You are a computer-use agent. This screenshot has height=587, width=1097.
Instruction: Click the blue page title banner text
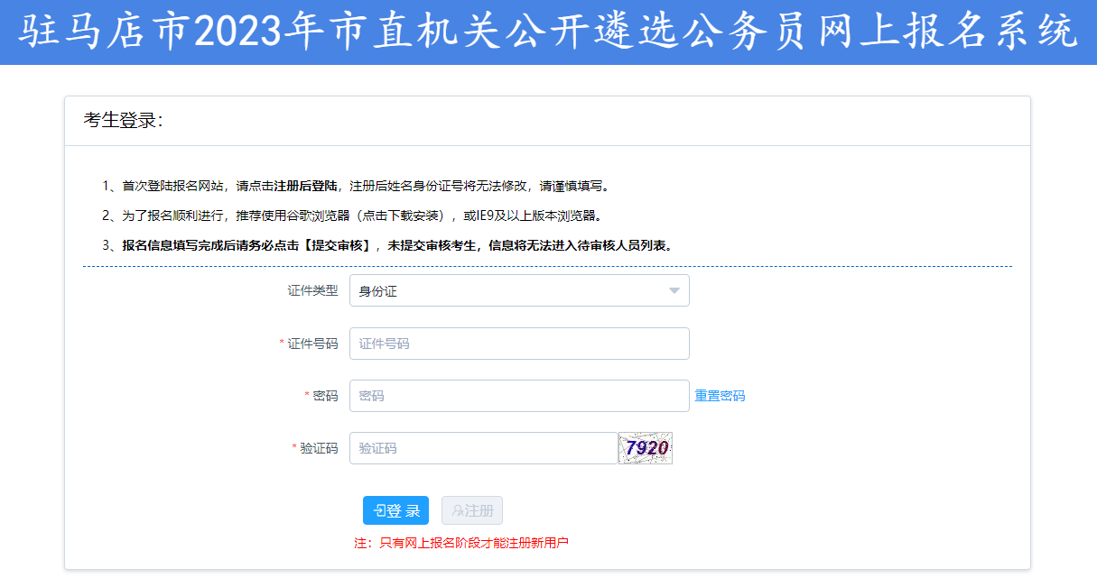[x=548, y=32]
